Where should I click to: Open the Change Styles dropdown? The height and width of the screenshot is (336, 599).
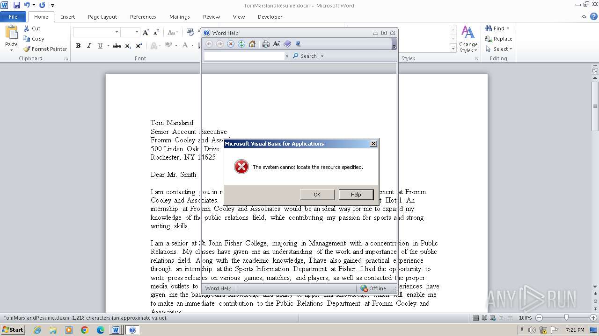click(468, 39)
